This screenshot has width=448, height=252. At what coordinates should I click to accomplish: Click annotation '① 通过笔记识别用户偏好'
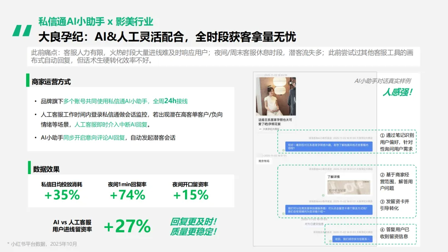tap(397, 142)
